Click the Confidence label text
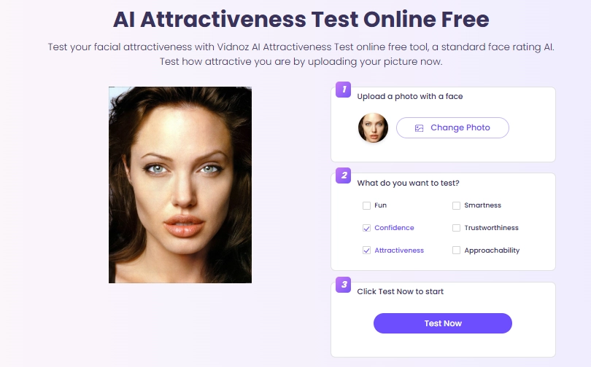This screenshot has height=367, width=591. coord(394,228)
